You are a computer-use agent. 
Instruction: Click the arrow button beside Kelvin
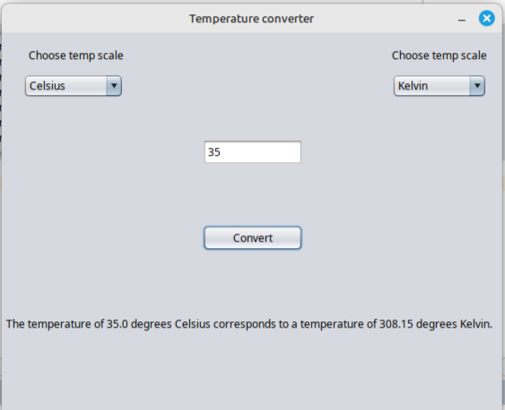(x=477, y=86)
